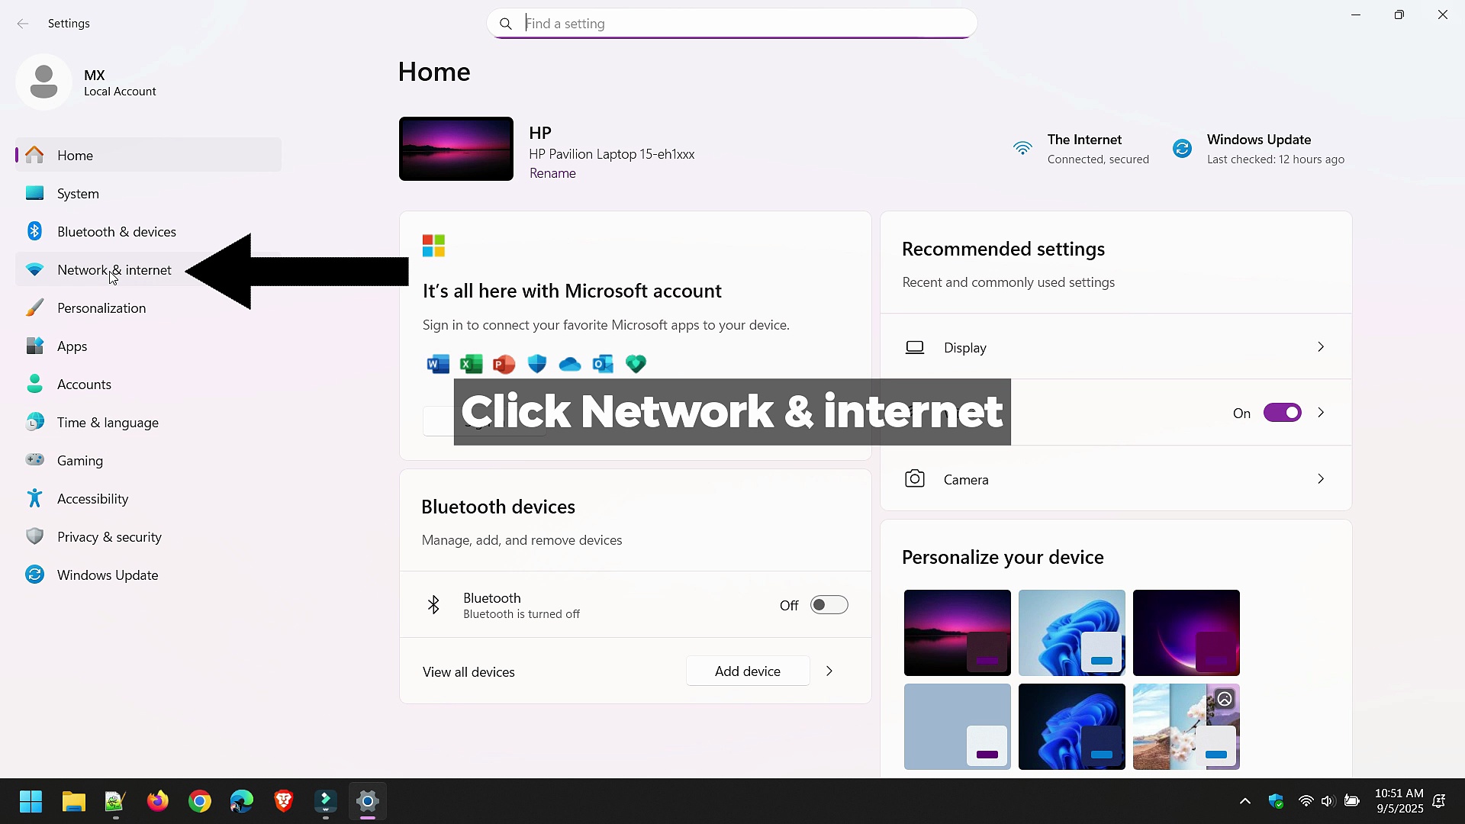Open the System settings category

[148, 194]
